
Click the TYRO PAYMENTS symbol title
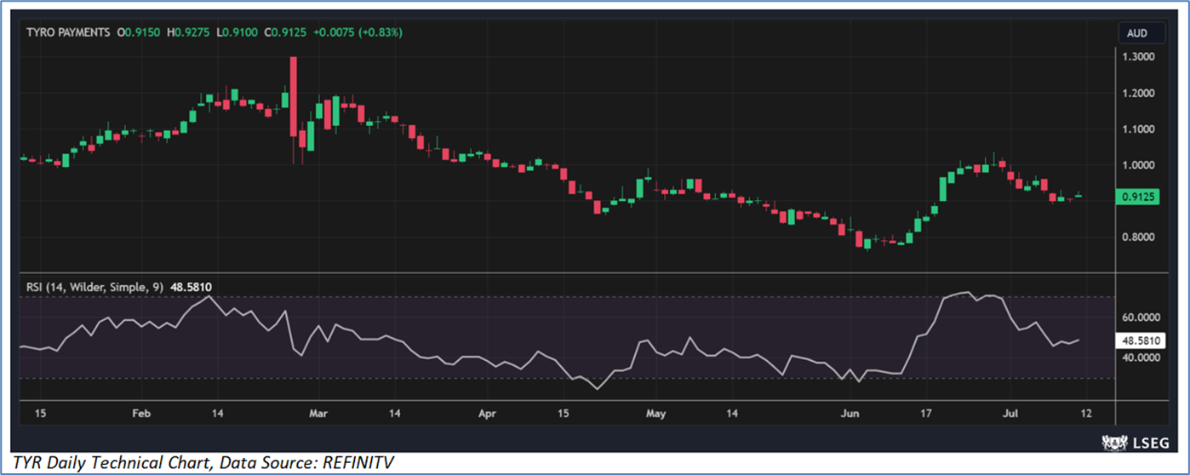pos(68,31)
